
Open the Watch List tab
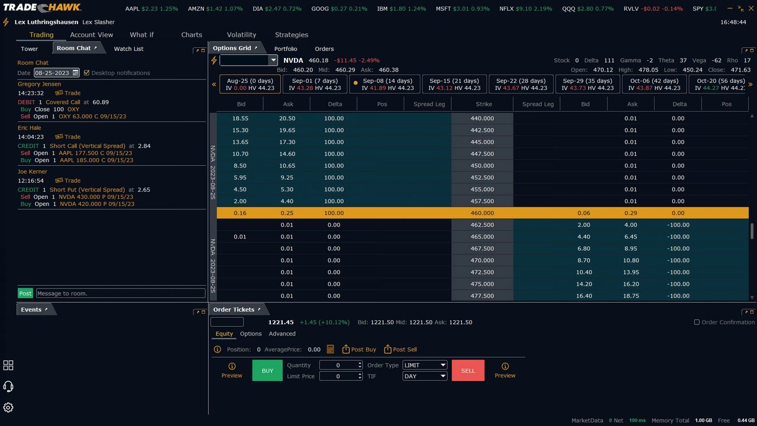128,49
